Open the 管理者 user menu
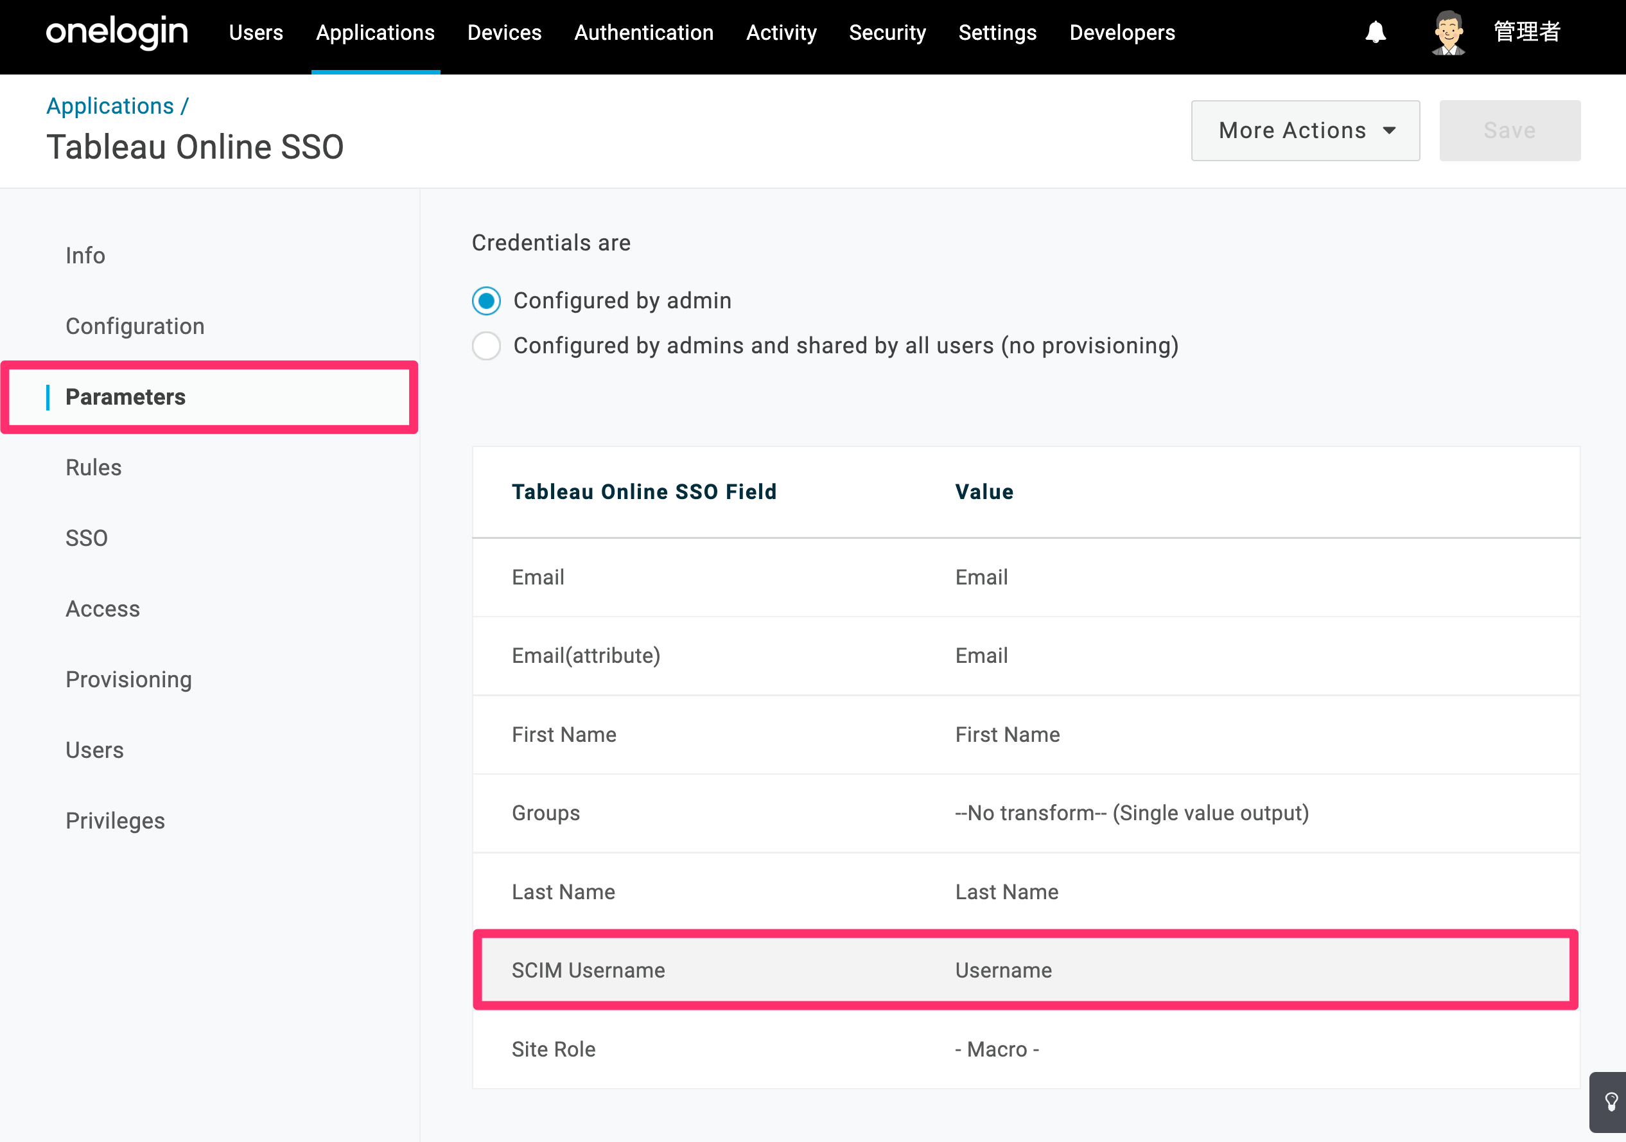Image resolution: width=1626 pixels, height=1142 pixels. click(x=1526, y=33)
